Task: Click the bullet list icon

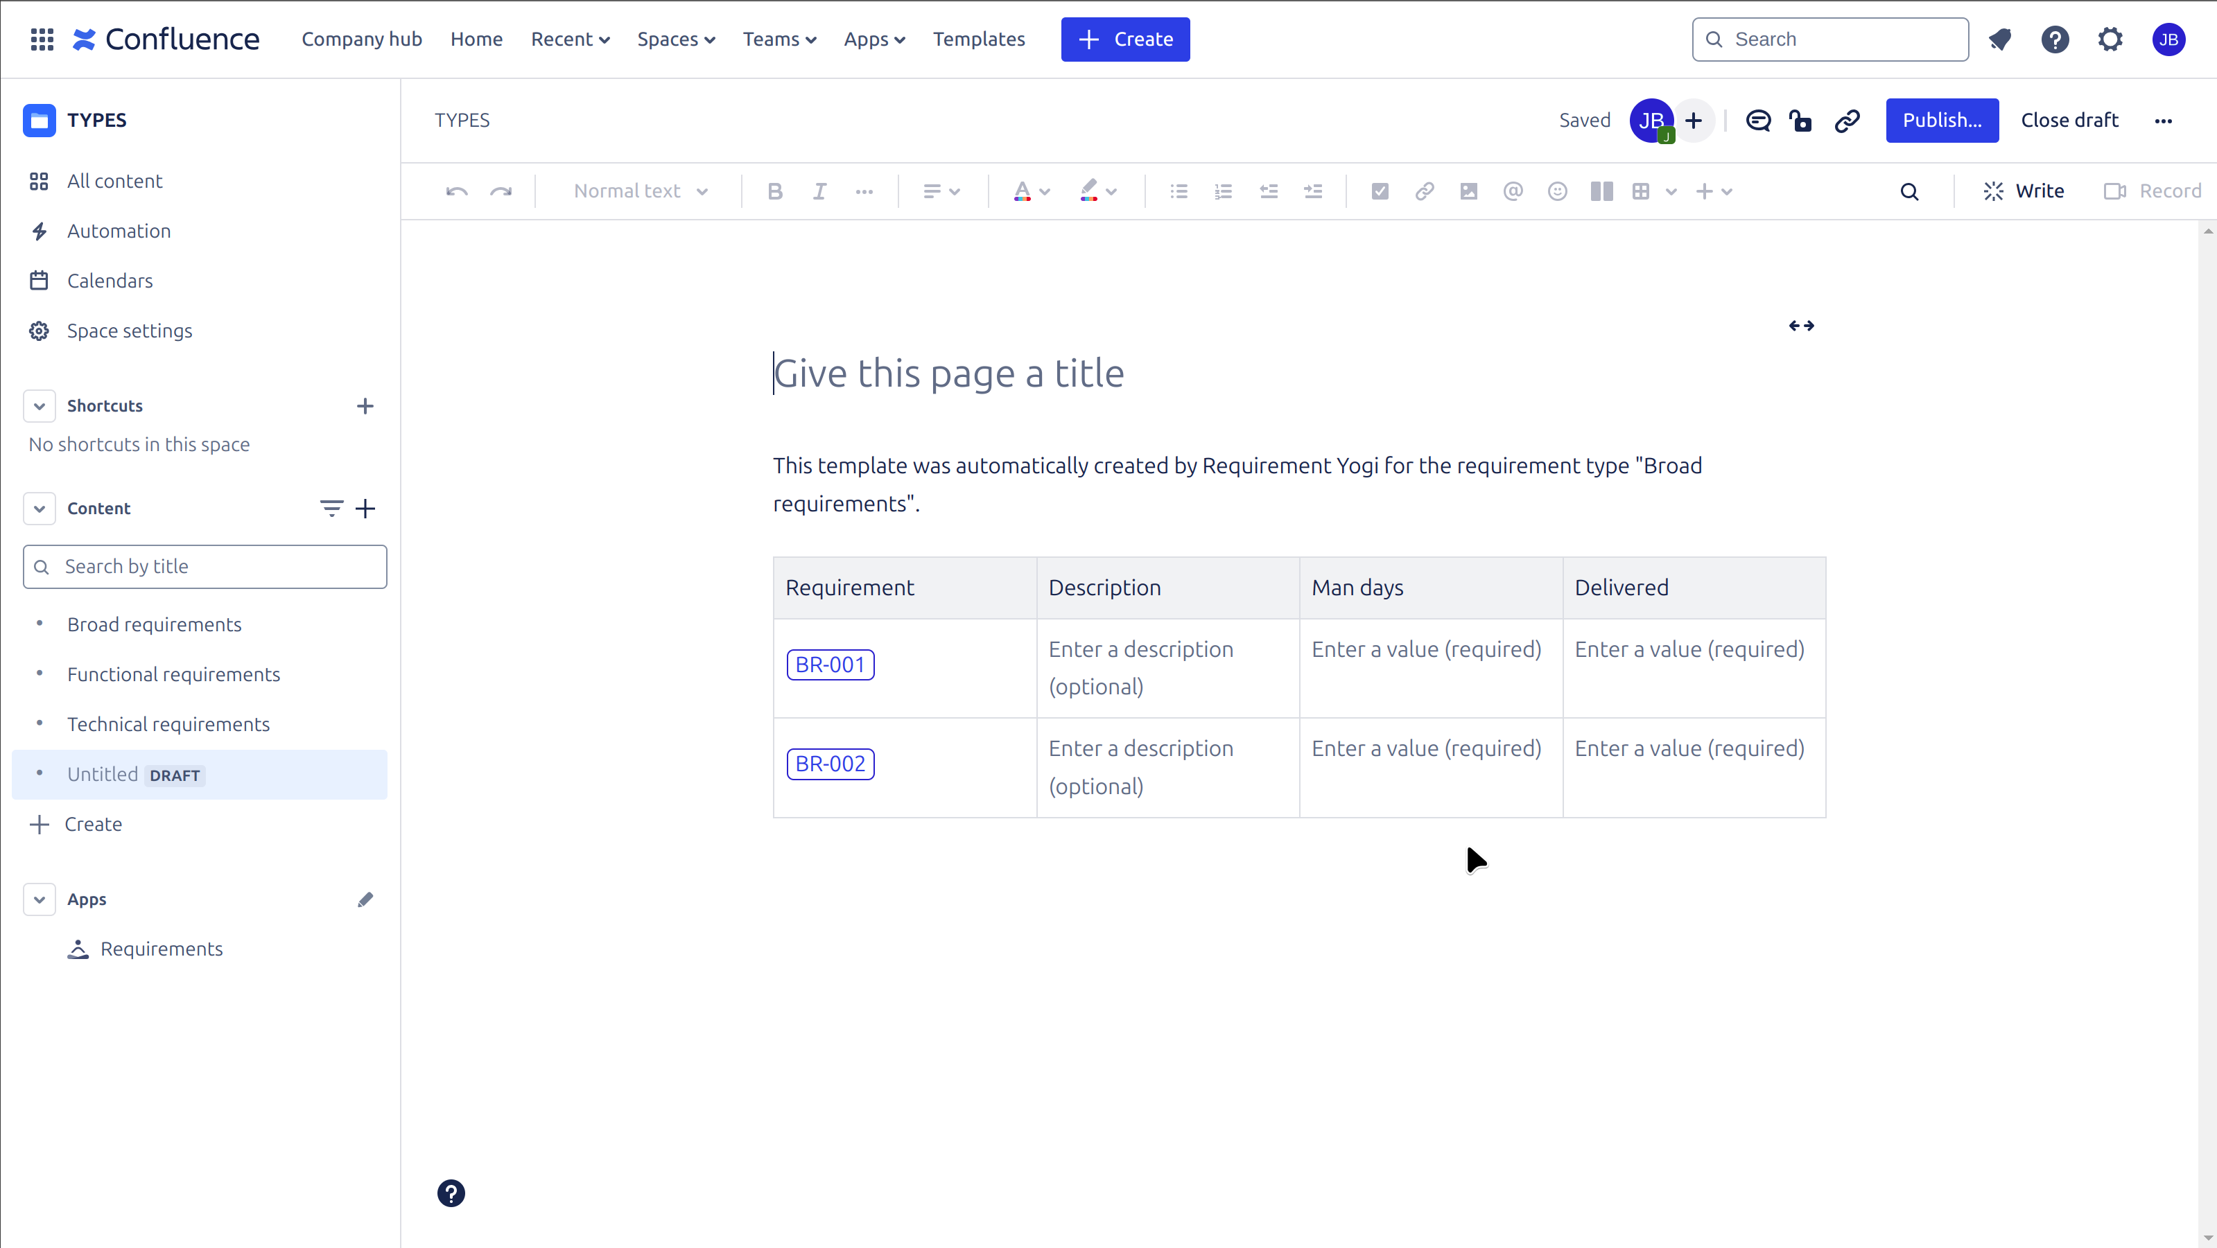Action: click(x=1179, y=191)
